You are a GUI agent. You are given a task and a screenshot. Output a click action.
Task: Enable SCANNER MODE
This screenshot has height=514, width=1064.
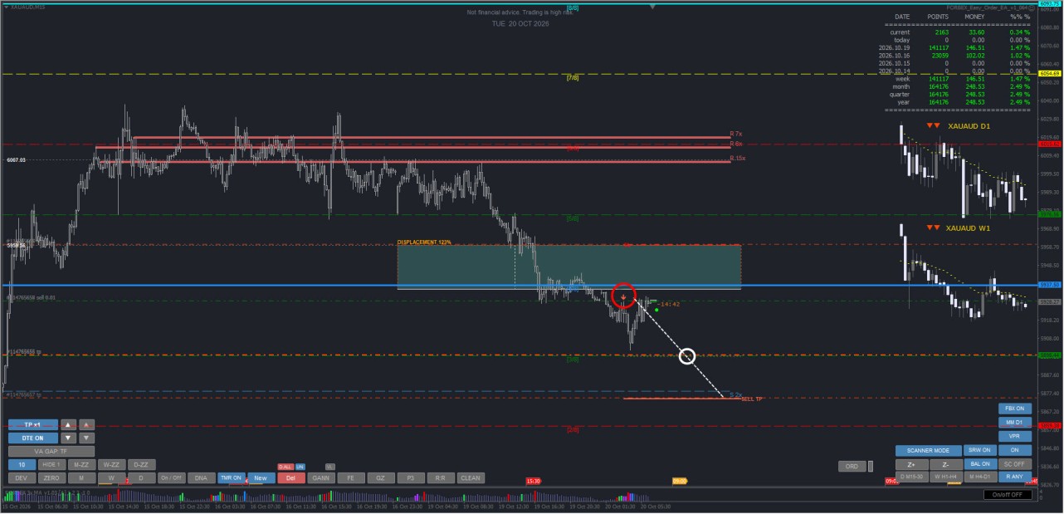click(928, 450)
